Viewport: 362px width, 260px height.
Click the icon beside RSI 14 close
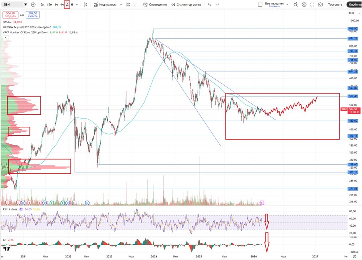21,209
